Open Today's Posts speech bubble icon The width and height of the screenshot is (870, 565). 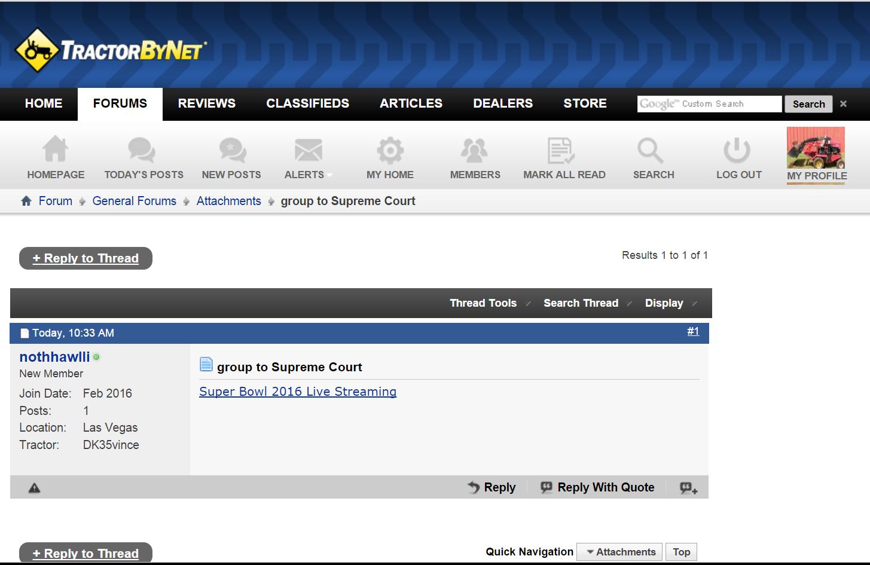(142, 149)
